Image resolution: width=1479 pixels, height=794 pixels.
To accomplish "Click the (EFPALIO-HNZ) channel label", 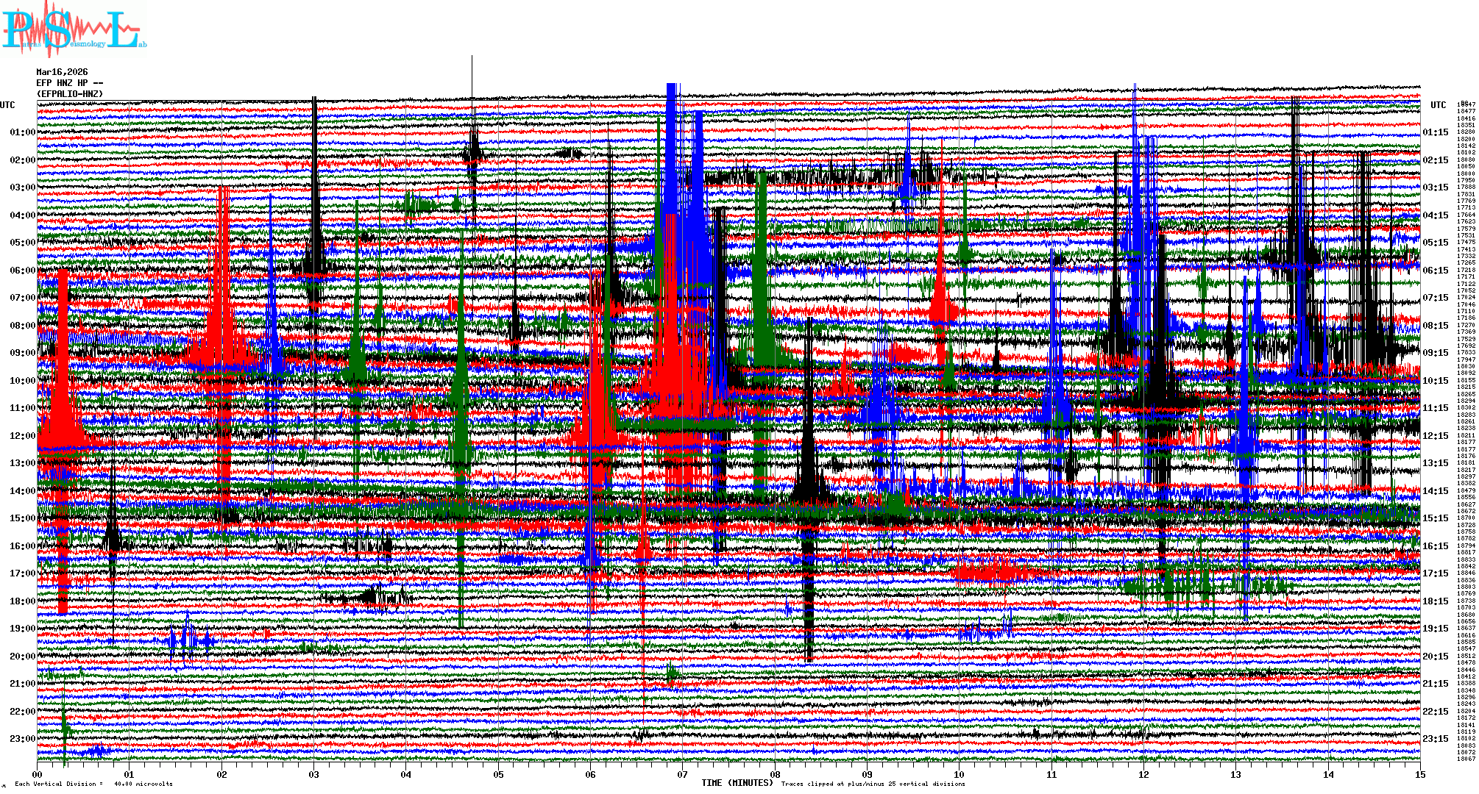I will tap(70, 94).
